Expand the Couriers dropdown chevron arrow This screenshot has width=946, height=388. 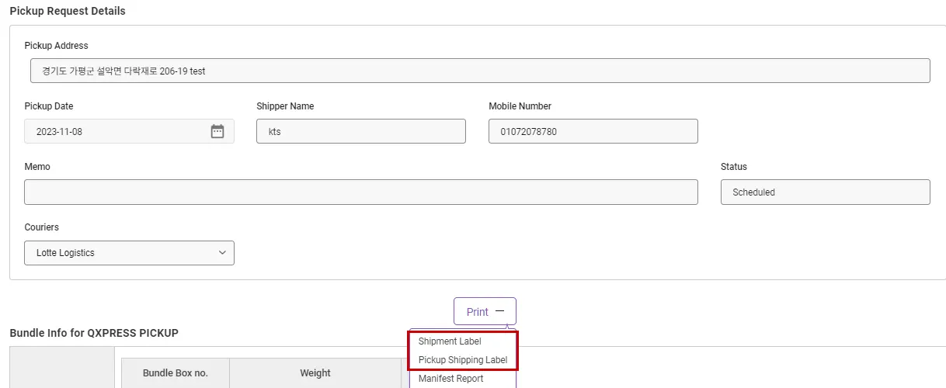point(222,253)
